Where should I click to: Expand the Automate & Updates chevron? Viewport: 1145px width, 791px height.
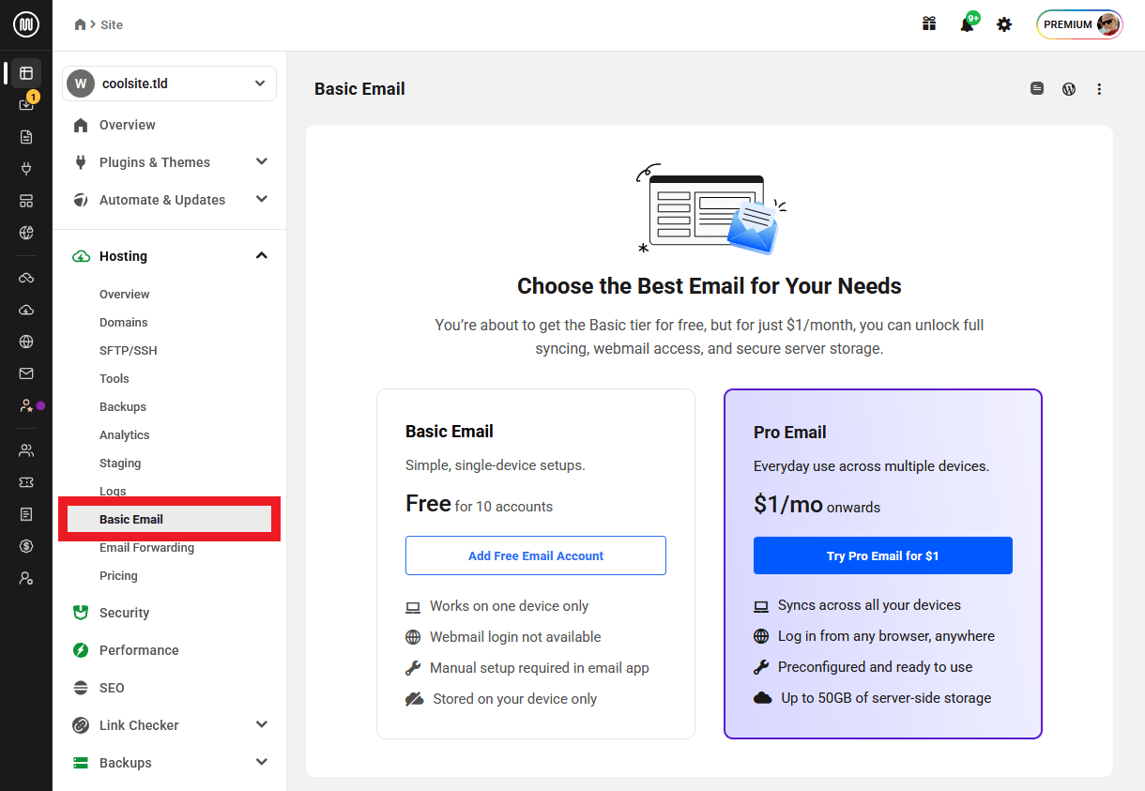tap(262, 199)
